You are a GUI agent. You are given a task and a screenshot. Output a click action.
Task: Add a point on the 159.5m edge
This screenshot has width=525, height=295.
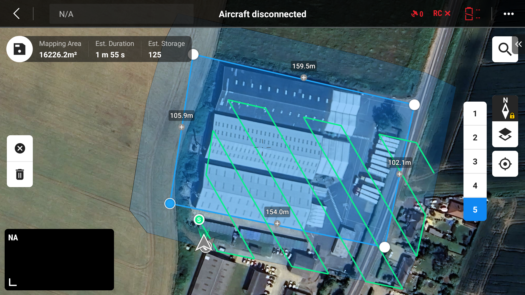tap(304, 78)
